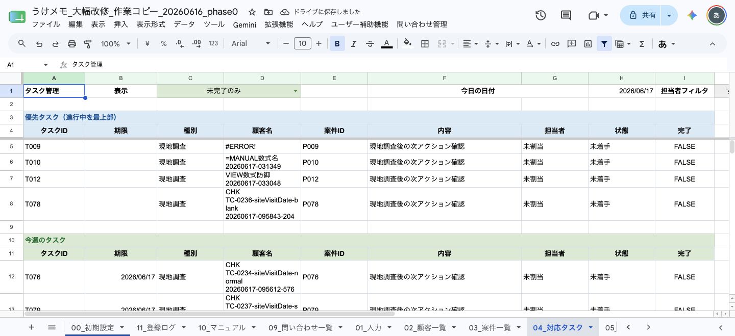Viewport: 735px width, 336px height.
Task: Open the text color picker
Action: [x=387, y=44]
